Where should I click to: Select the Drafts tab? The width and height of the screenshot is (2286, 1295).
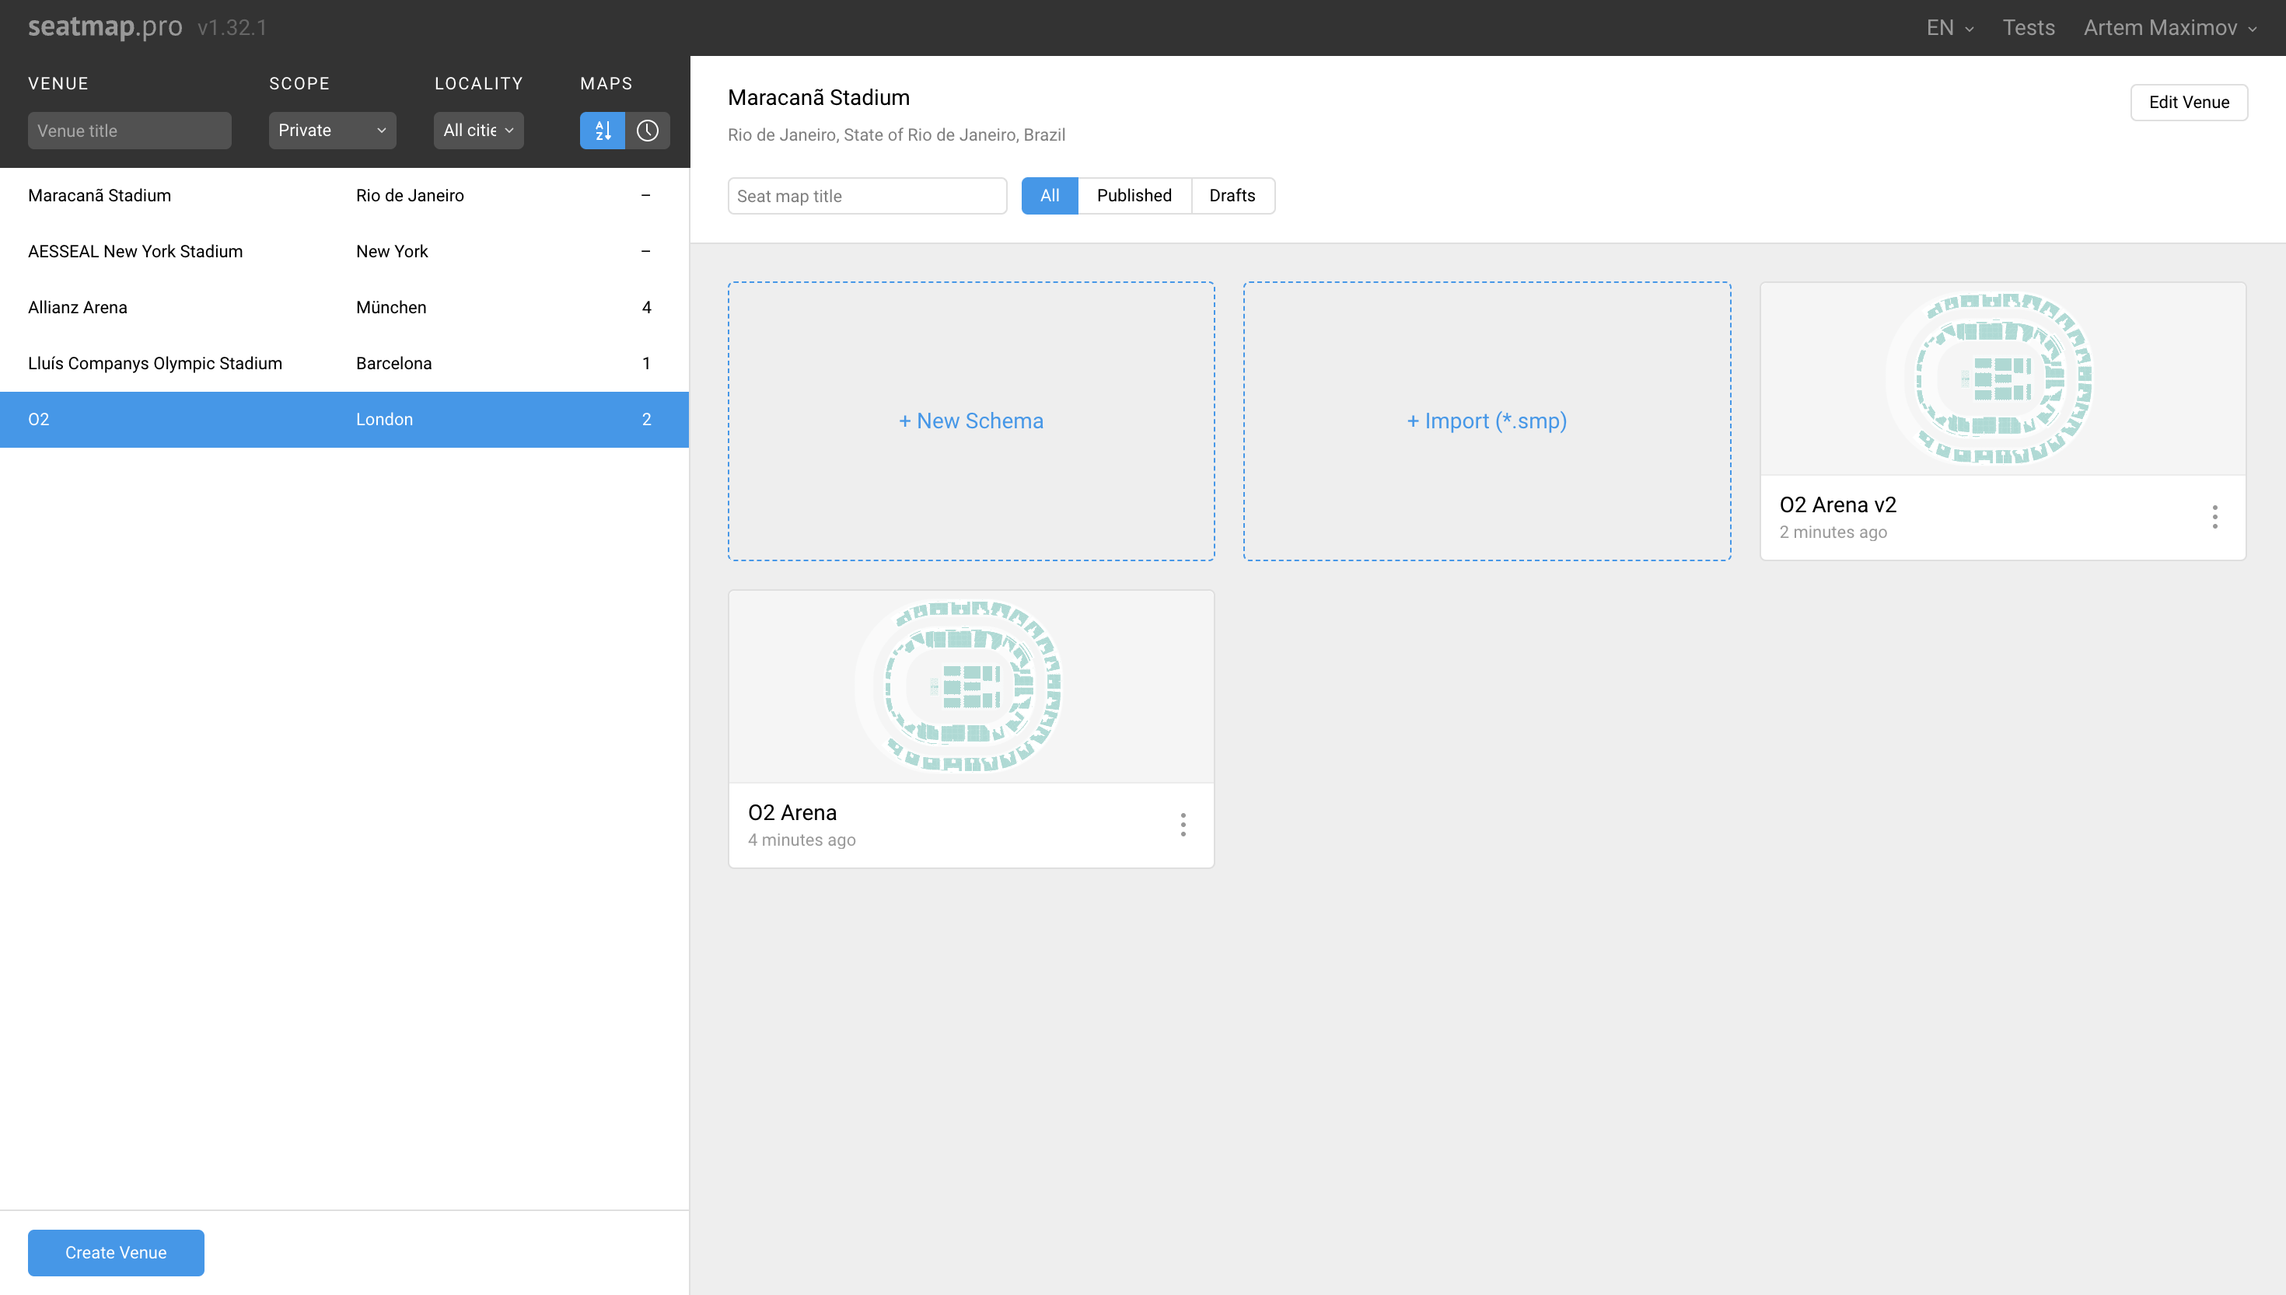(x=1231, y=194)
